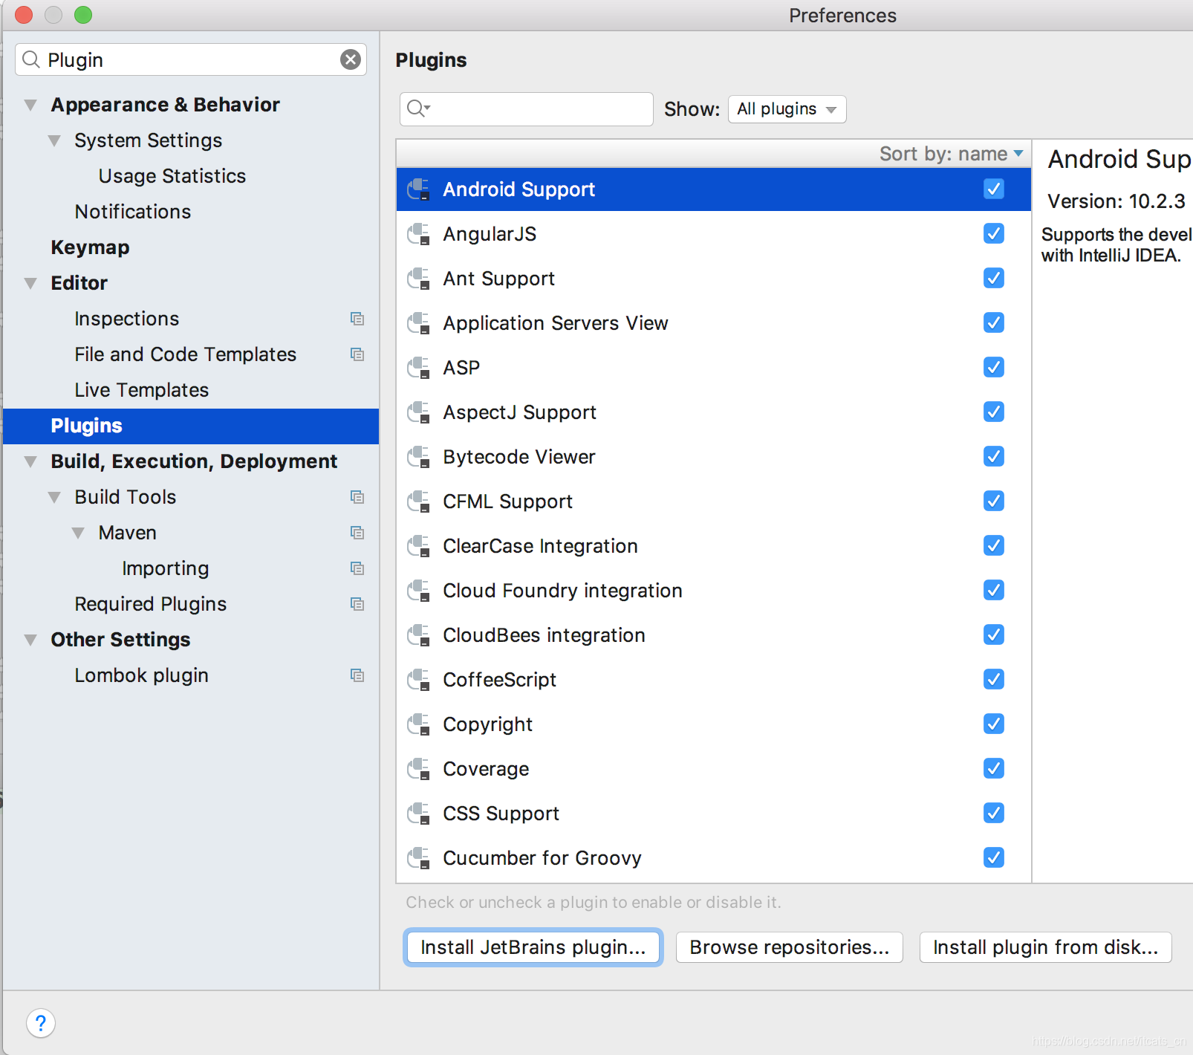Clear the Plugin search text in sidebar
The image size is (1193, 1055).
[351, 59]
